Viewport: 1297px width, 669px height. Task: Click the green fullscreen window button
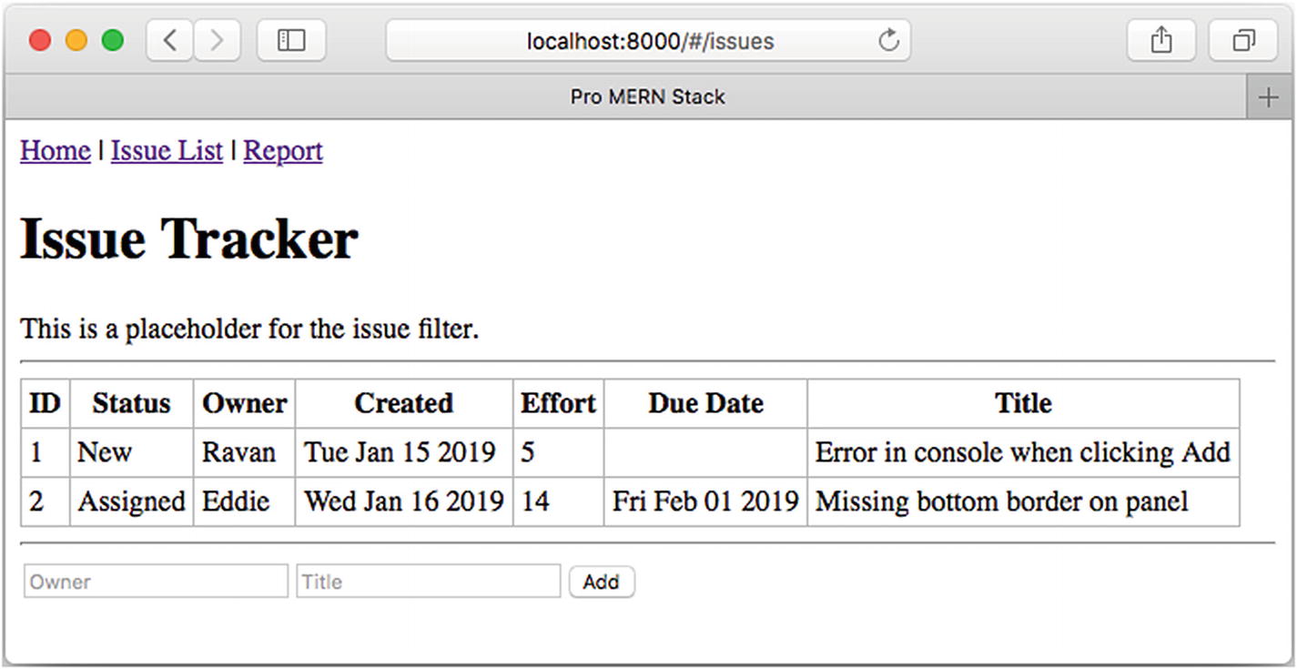[x=112, y=41]
